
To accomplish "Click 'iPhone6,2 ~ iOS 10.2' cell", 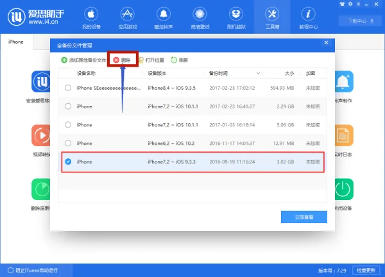I will click(x=171, y=143).
